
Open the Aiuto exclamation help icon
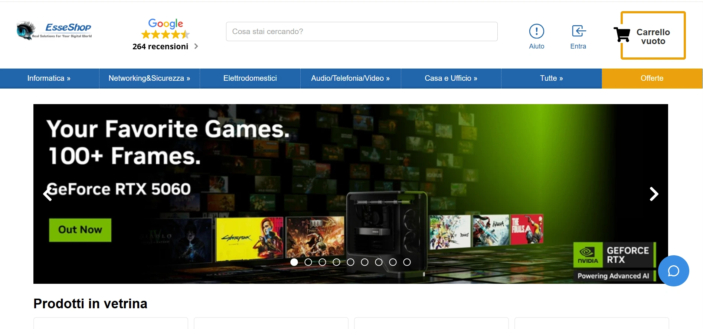click(537, 31)
